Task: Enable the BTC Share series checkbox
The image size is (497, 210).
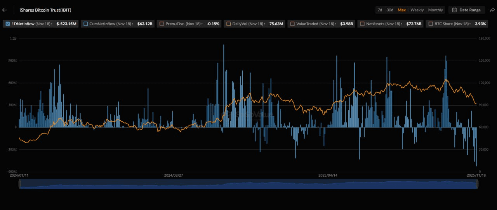Action: pyautogui.click(x=431, y=24)
